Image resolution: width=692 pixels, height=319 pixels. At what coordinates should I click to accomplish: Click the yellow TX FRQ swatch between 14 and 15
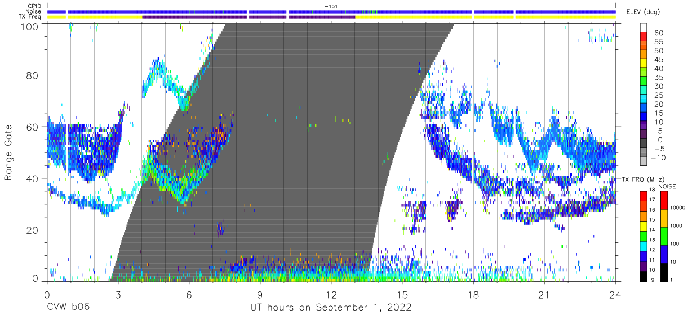pyautogui.click(x=643, y=226)
